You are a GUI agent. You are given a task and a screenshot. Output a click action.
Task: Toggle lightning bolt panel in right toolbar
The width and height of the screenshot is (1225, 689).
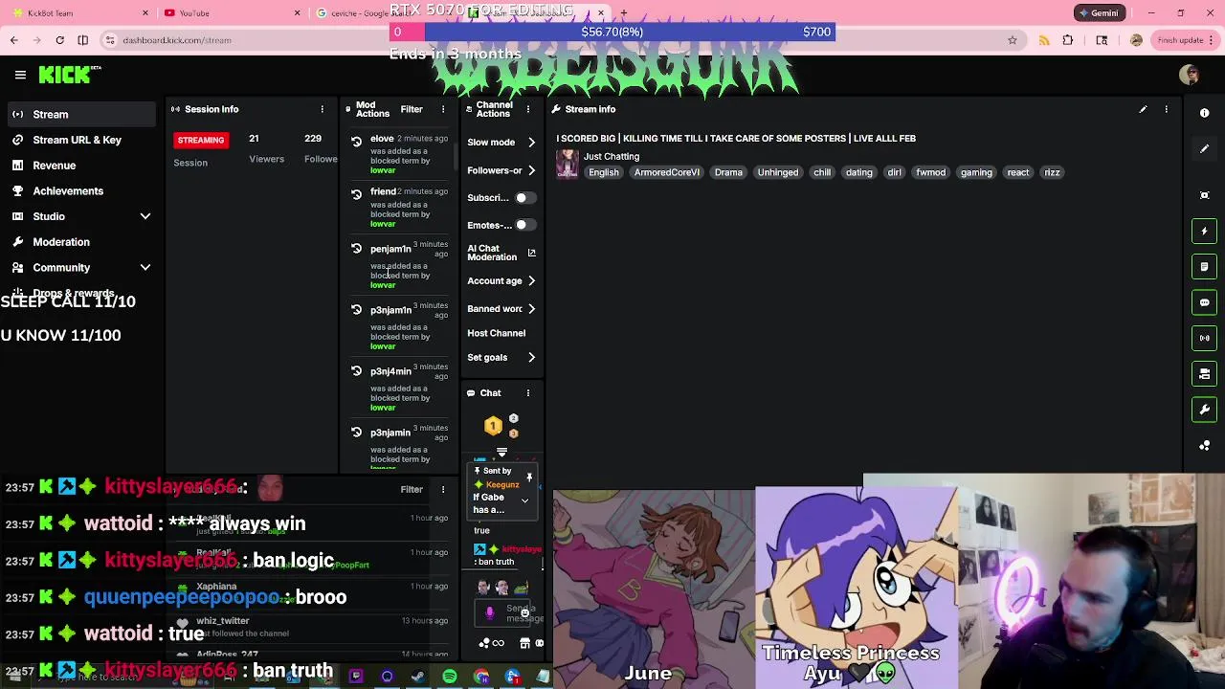(x=1205, y=231)
